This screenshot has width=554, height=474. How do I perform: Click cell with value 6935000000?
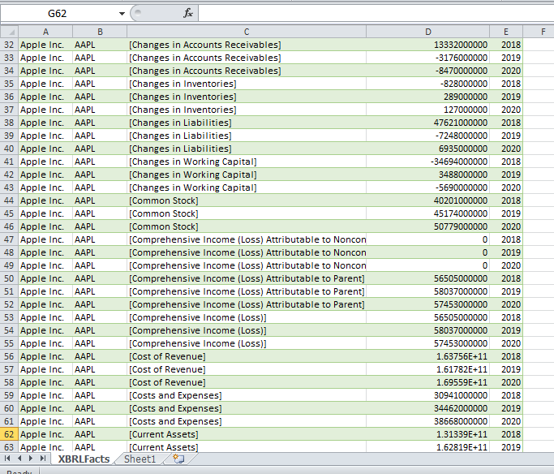click(x=427, y=149)
